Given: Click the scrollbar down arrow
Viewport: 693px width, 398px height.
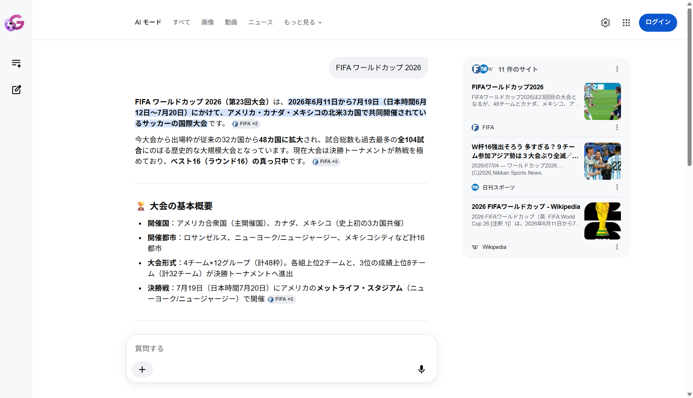Looking at the screenshot, I should point(689,394).
